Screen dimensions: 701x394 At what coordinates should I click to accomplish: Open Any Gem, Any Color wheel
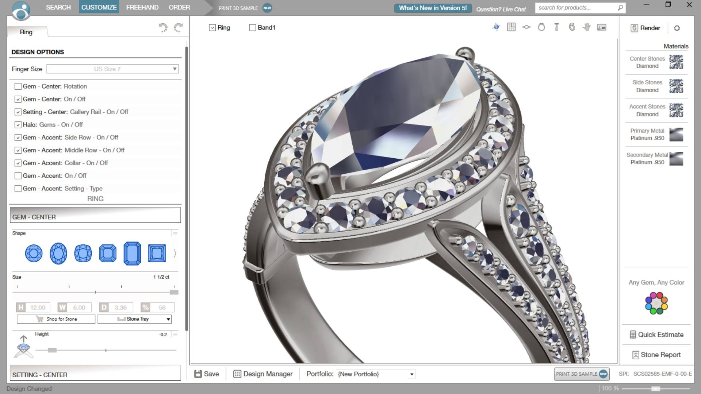point(656,303)
